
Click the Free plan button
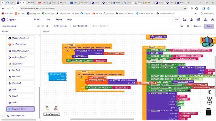(177, 20)
